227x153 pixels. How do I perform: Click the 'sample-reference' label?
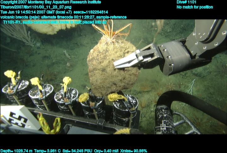(111, 17)
